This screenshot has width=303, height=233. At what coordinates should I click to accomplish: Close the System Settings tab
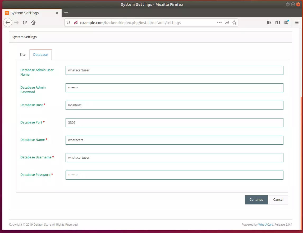coord(57,13)
